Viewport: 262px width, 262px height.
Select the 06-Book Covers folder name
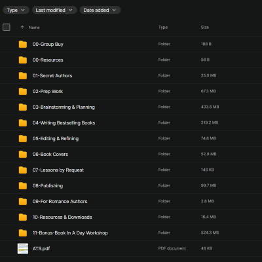point(50,155)
